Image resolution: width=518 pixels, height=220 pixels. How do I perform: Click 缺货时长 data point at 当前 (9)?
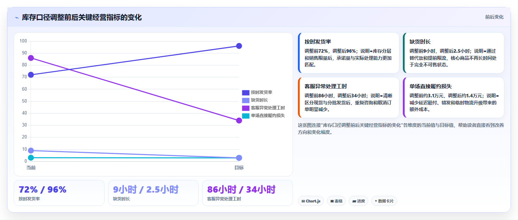[31, 150]
